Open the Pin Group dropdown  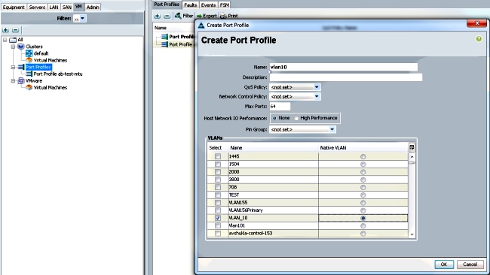[332, 129]
